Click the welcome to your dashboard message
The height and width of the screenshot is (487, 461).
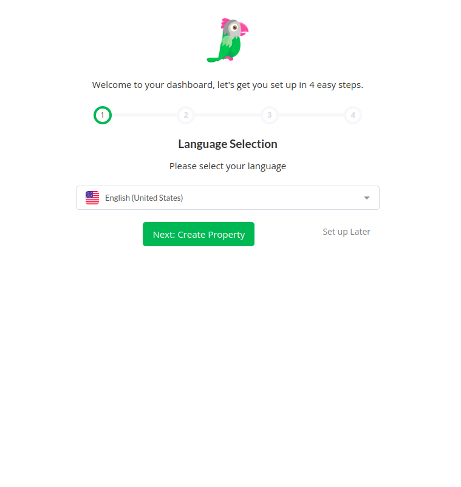coord(228,85)
